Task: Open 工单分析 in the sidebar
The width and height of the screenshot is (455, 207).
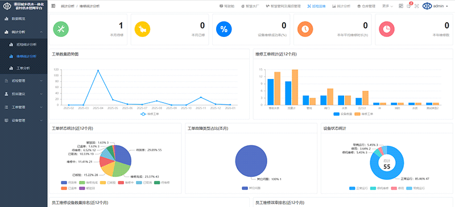Action: (x=23, y=68)
